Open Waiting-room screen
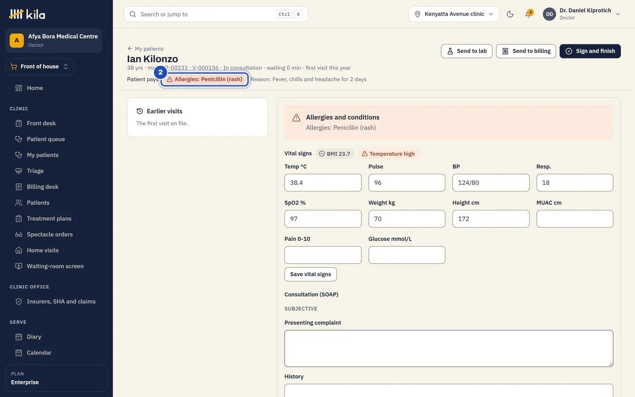 pyautogui.click(x=56, y=266)
